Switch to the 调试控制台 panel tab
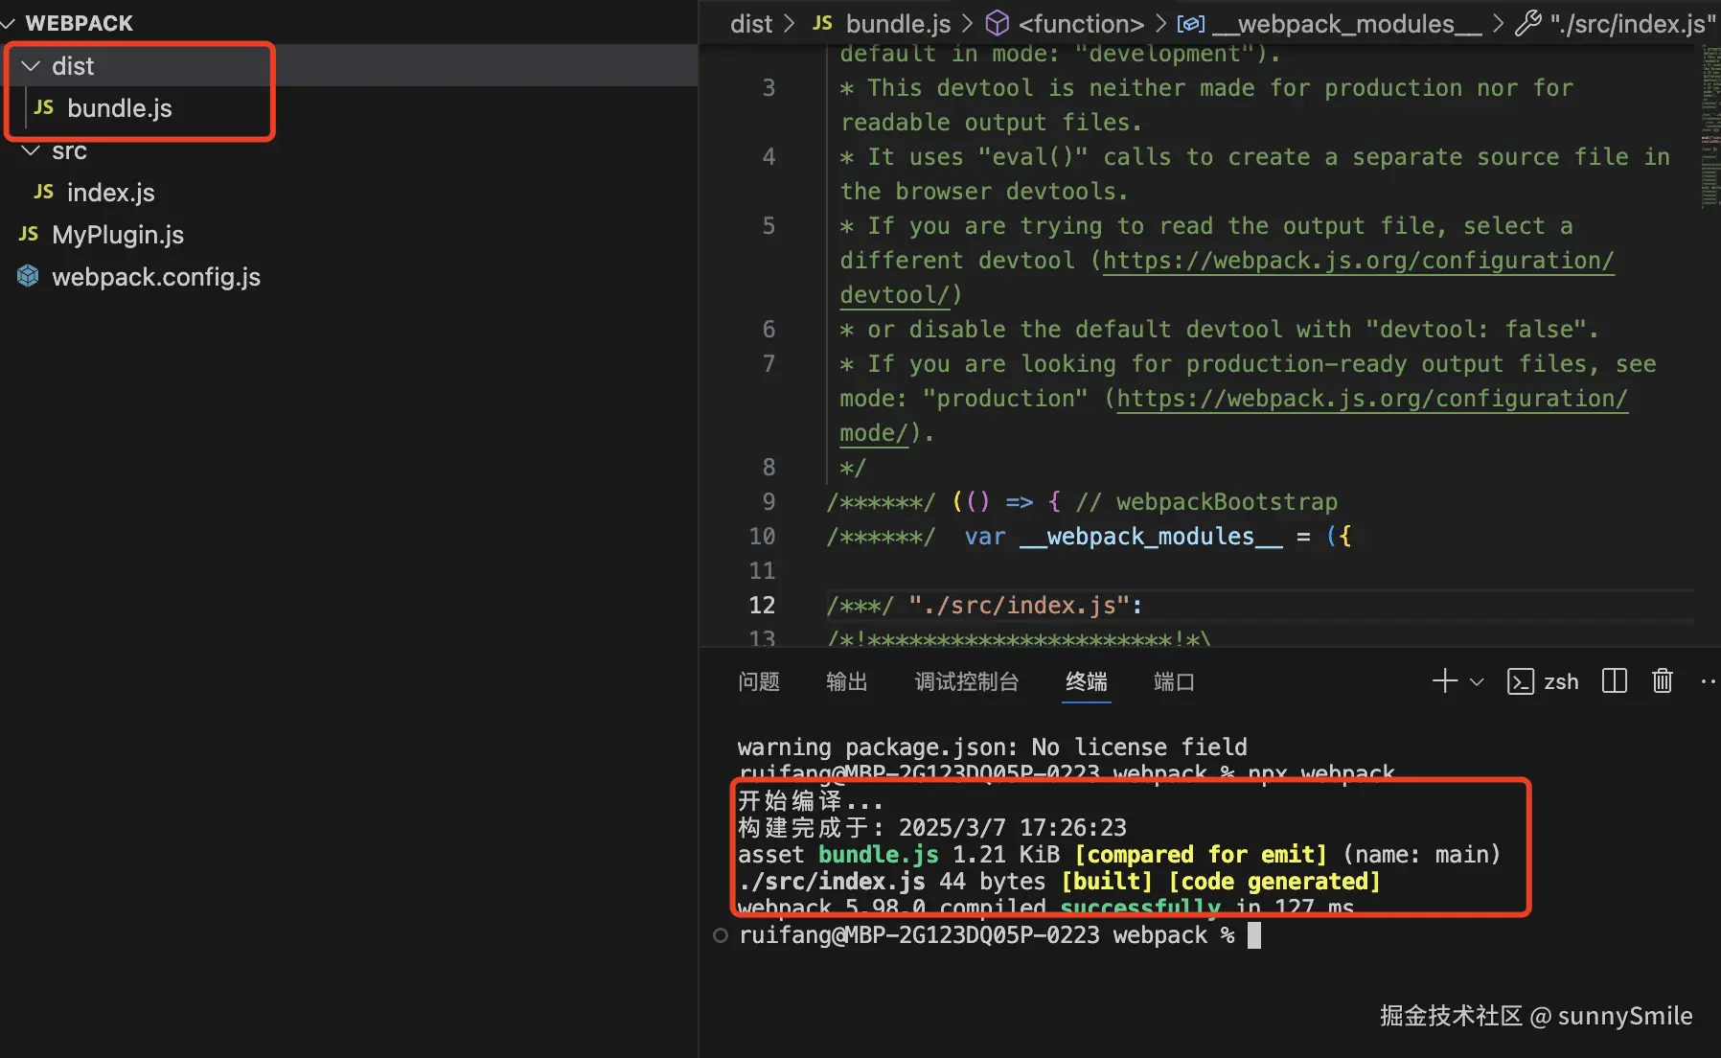 point(967,681)
